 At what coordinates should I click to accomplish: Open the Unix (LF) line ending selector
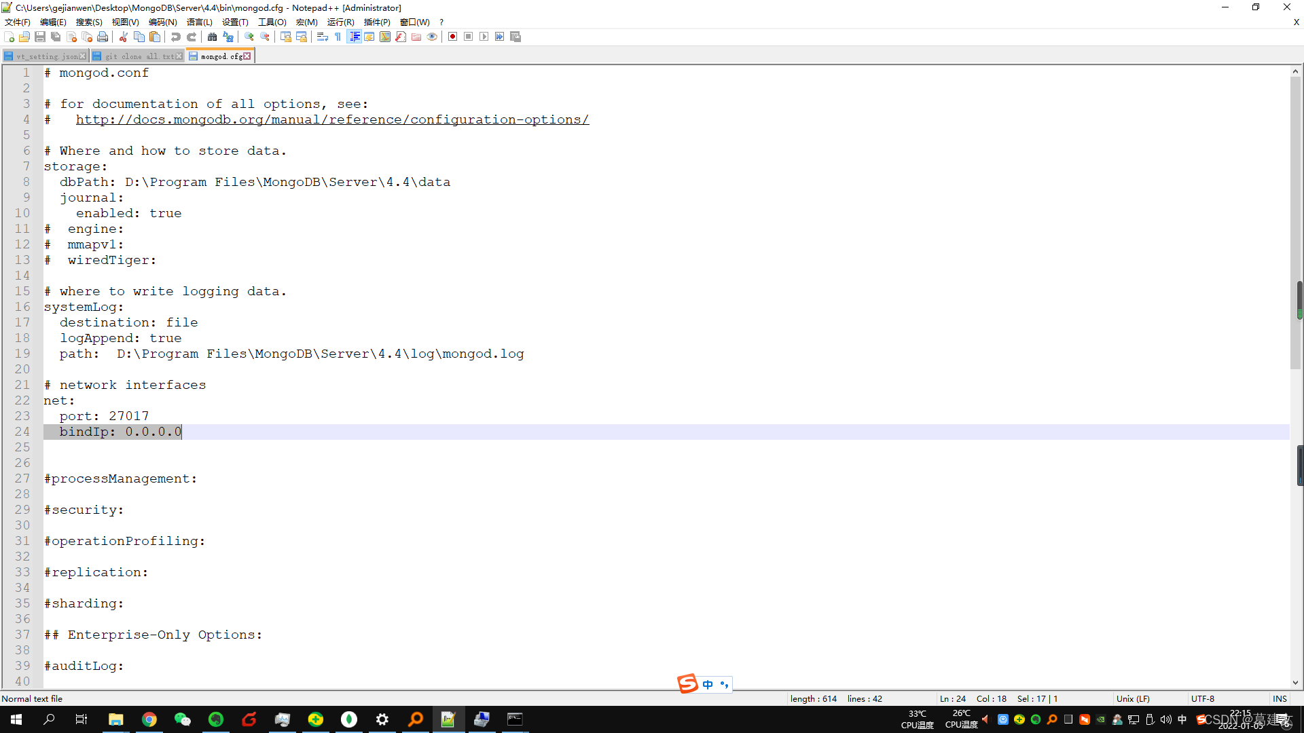[1133, 698]
